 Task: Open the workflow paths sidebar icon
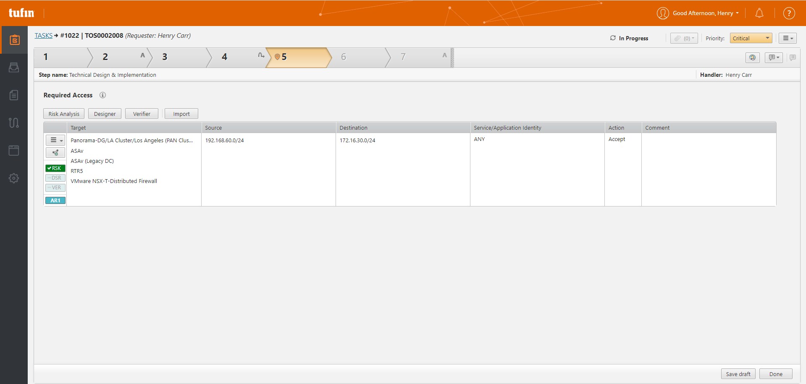click(x=14, y=123)
